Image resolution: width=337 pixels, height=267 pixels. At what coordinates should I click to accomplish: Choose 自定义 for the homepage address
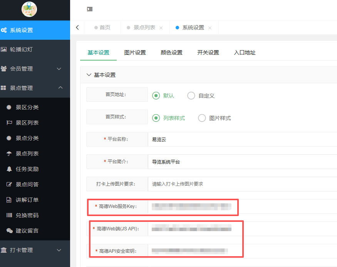tap(191, 96)
